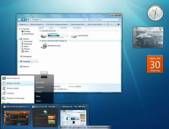Open Documents in Start menu right pane

40,87
